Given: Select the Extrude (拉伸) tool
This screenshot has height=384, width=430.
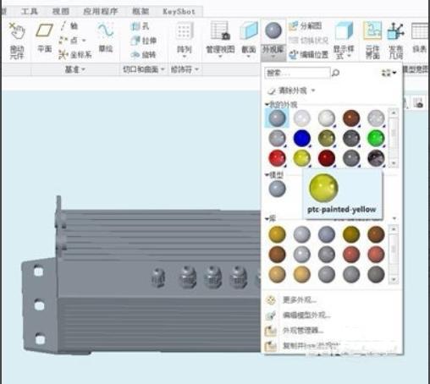Looking at the screenshot, I should 144,41.
